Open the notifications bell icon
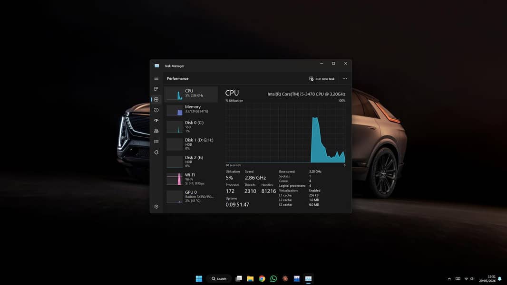 (x=500, y=278)
